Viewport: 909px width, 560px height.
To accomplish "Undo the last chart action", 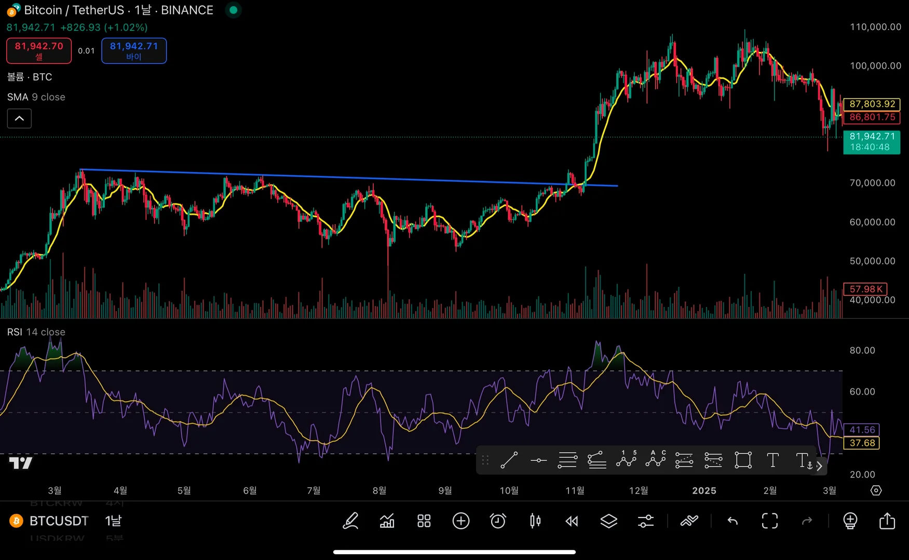I will (732, 521).
